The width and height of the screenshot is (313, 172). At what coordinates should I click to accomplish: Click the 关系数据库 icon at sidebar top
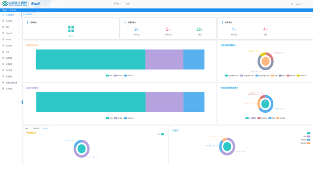[3, 15]
